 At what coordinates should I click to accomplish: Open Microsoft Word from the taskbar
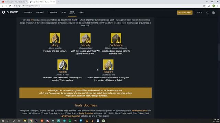[98, 121]
